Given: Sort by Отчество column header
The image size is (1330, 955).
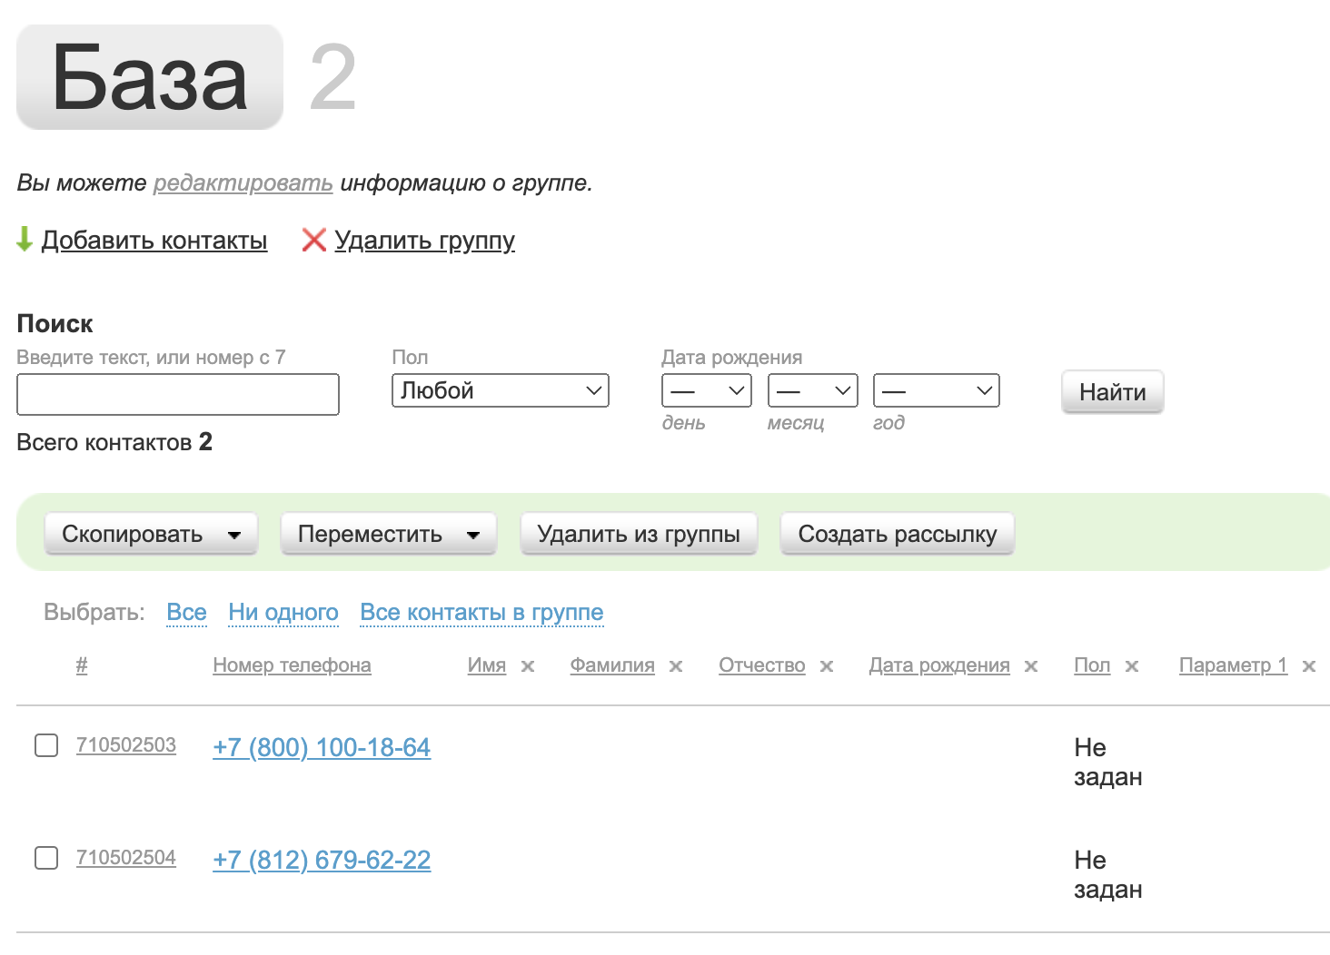Looking at the screenshot, I should [762, 665].
